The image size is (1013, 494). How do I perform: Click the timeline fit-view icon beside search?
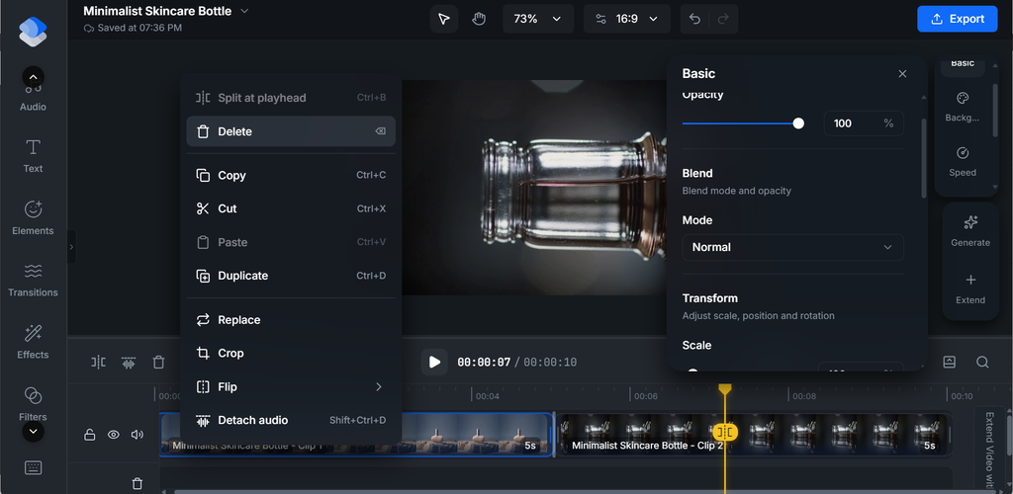click(x=949, y=362)
